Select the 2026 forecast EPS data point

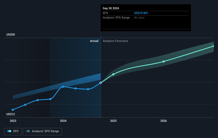coord(164,62)
